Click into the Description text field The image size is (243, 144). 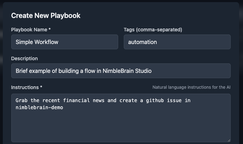click(121, 71)
